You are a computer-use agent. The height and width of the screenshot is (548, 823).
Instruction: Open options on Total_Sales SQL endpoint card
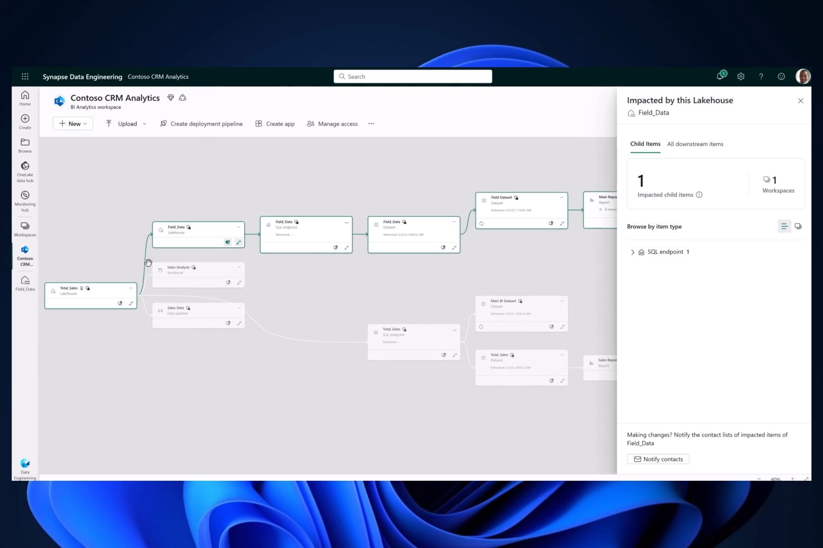(x=455, y=330)
